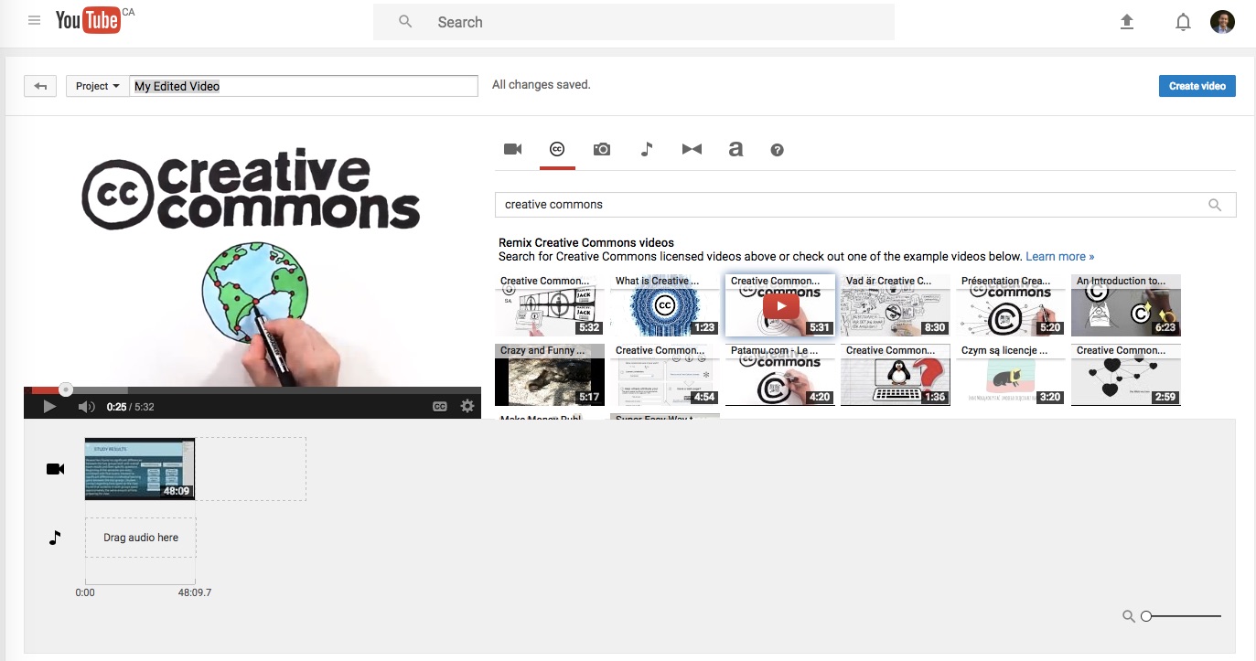1256x661 pixels.
Task: Open the text 'a' tab
Action: pyautogui.click(x=735, y=149)
